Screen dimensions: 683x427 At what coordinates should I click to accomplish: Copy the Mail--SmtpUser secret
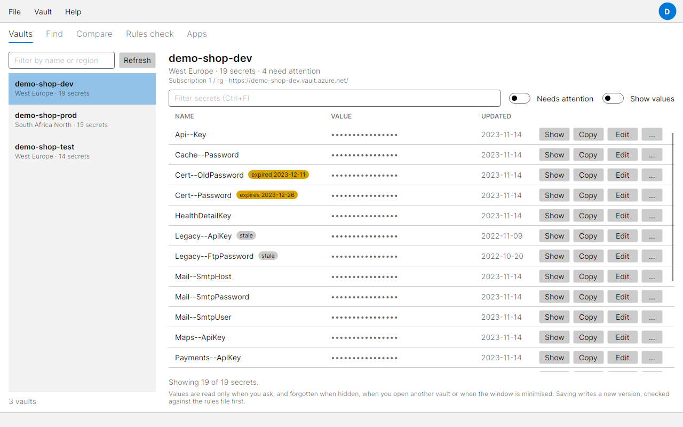point(588,317)
